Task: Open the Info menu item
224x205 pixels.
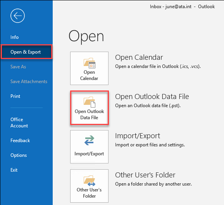Action: [x=14, y=37]
